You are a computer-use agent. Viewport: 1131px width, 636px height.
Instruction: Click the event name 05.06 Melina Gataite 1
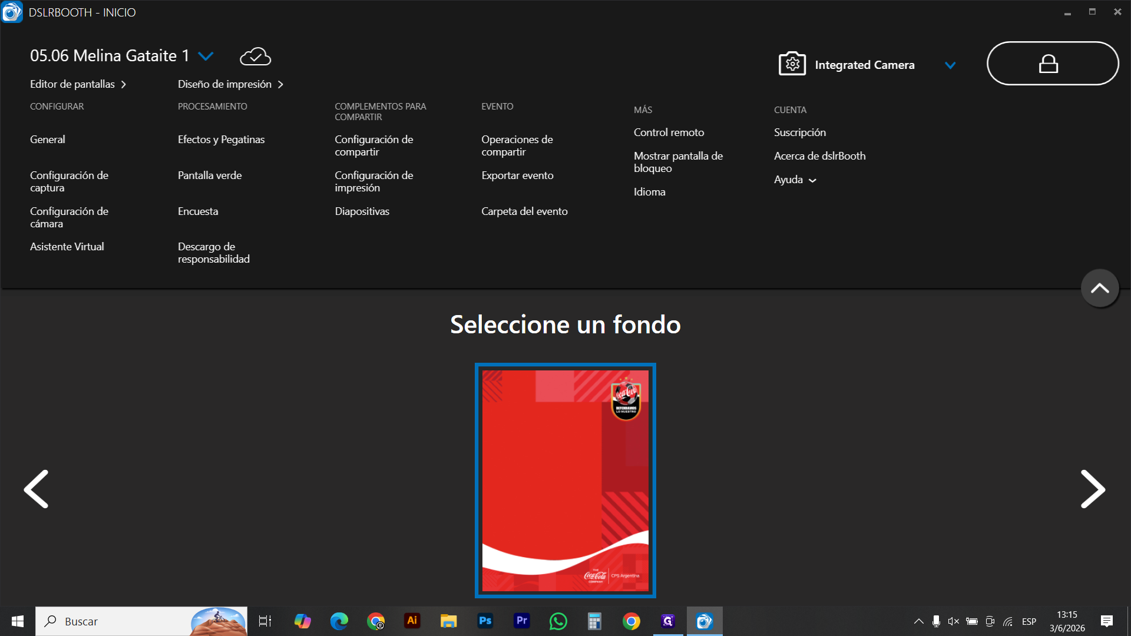(110, 56)
